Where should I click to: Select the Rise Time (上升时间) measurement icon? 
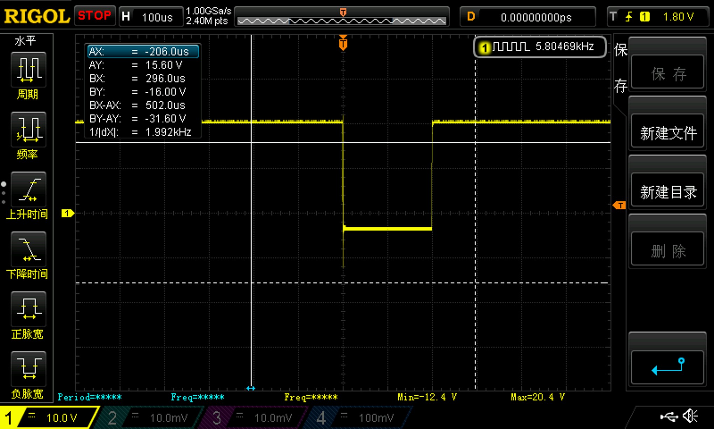tap(28, 189)
